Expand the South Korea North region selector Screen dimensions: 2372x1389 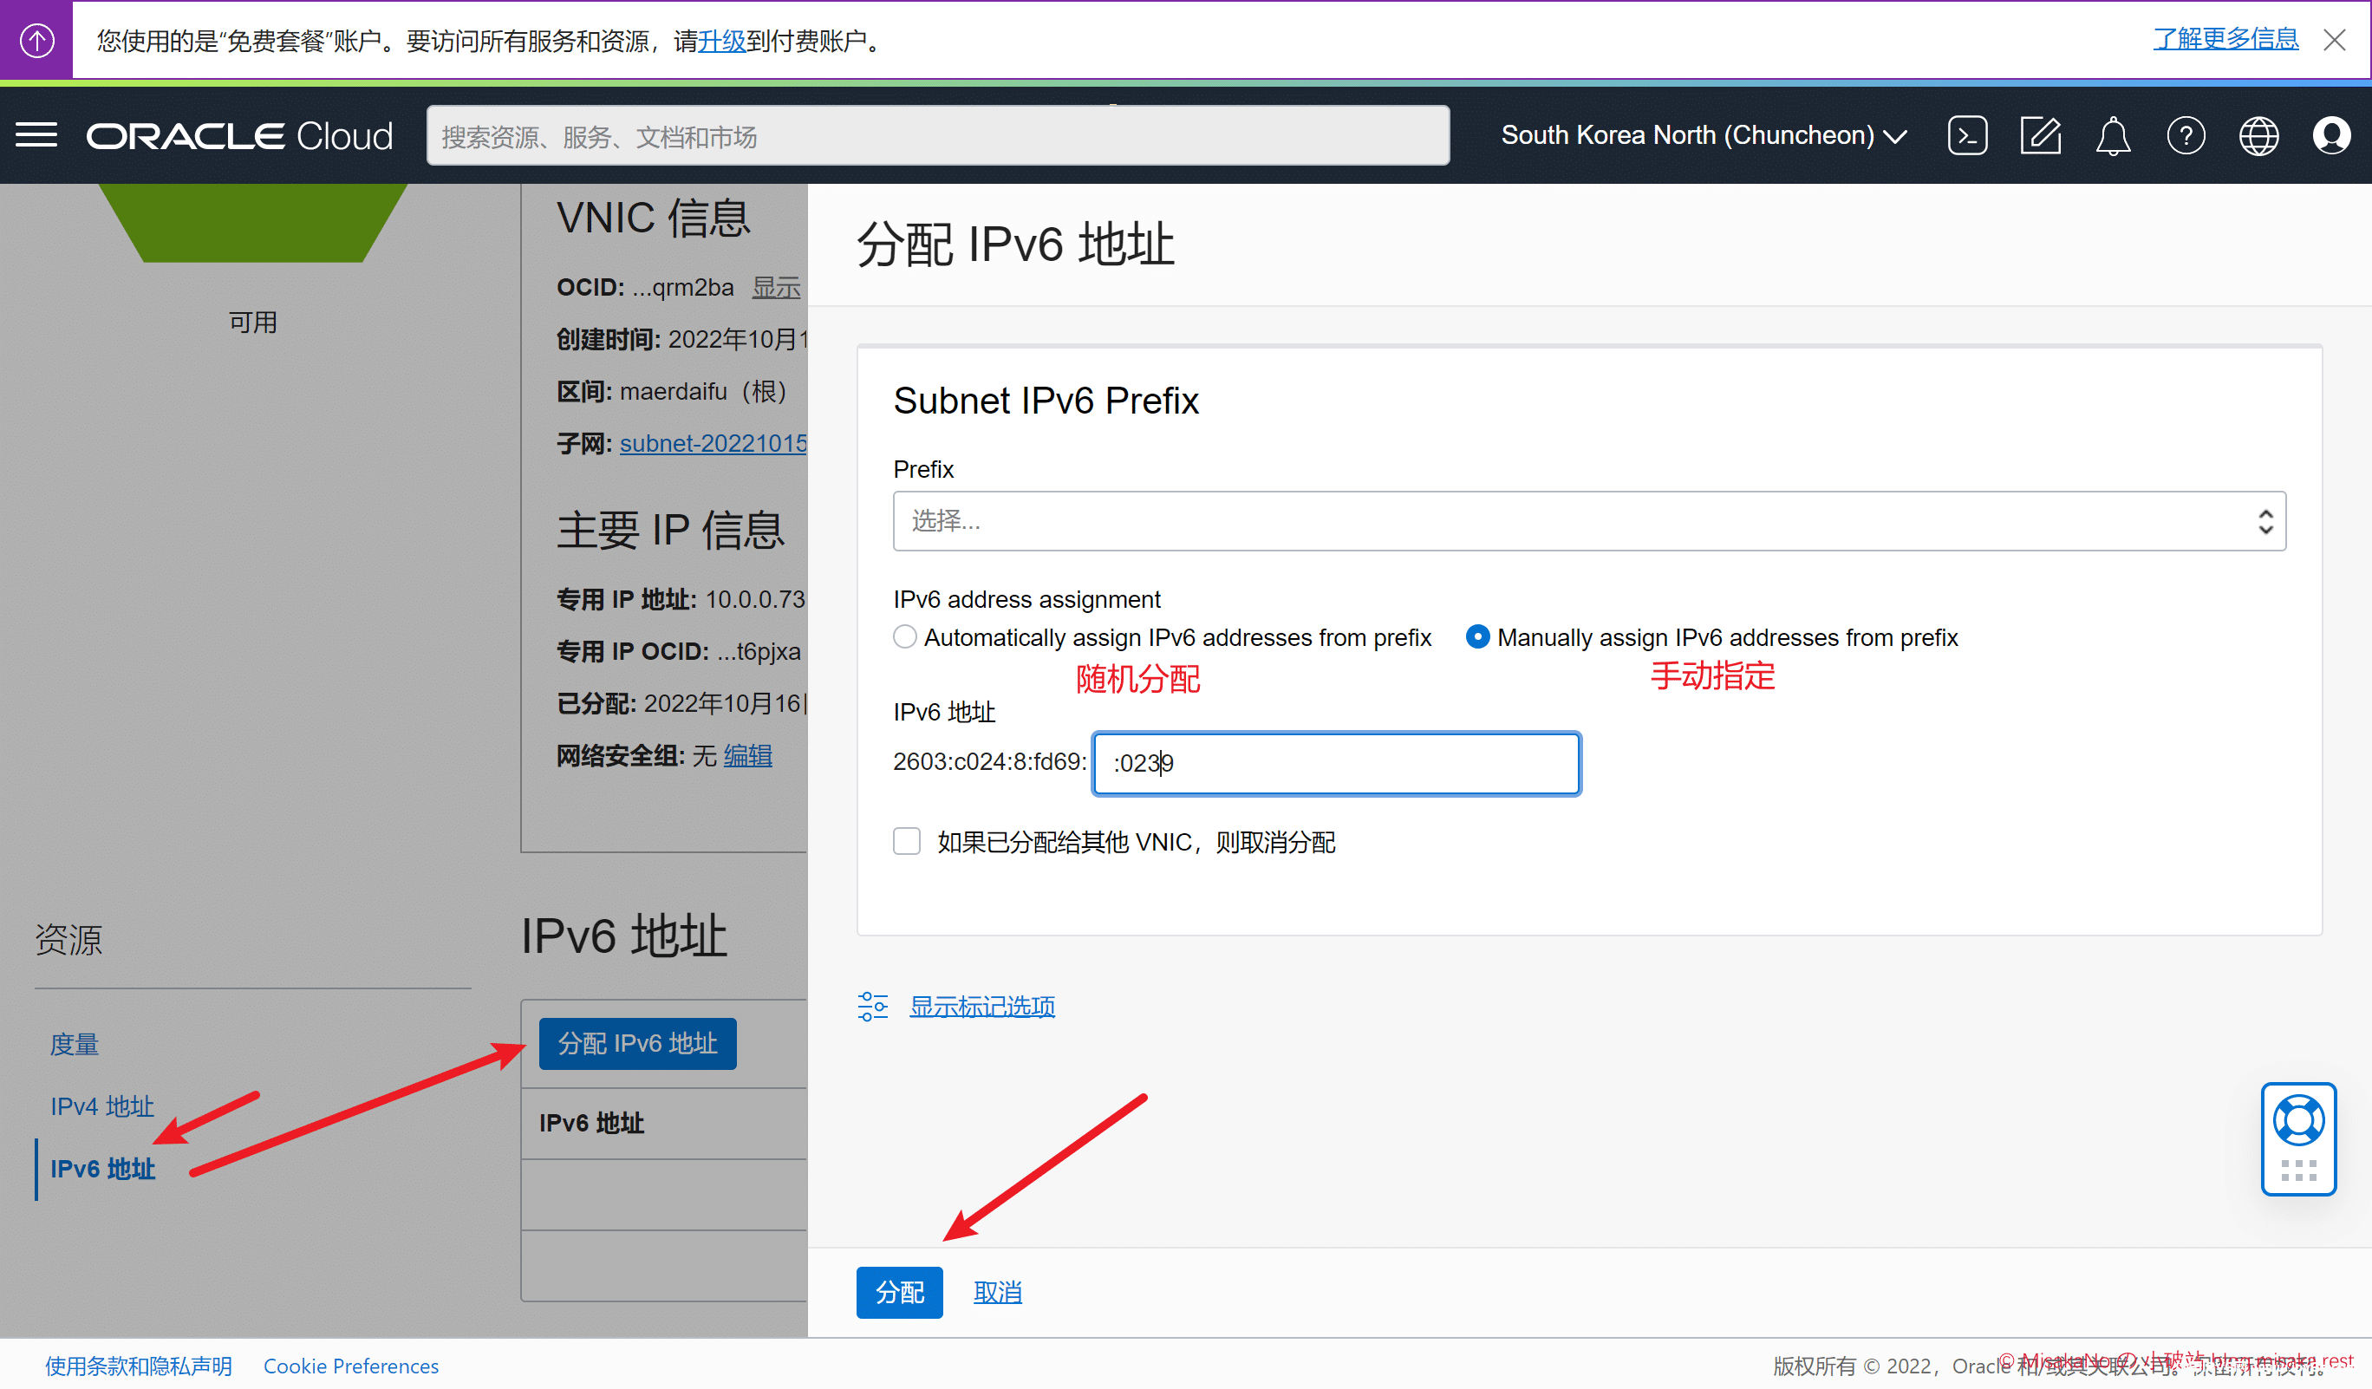[1703, 135]
